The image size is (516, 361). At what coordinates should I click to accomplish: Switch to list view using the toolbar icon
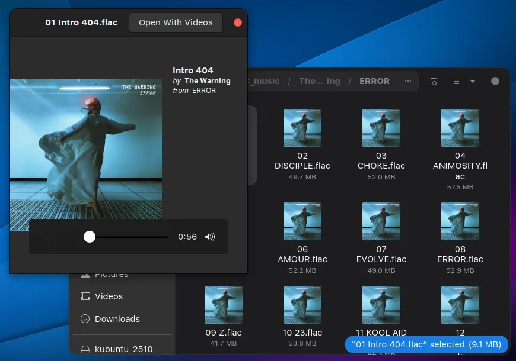tap(456, 81)
